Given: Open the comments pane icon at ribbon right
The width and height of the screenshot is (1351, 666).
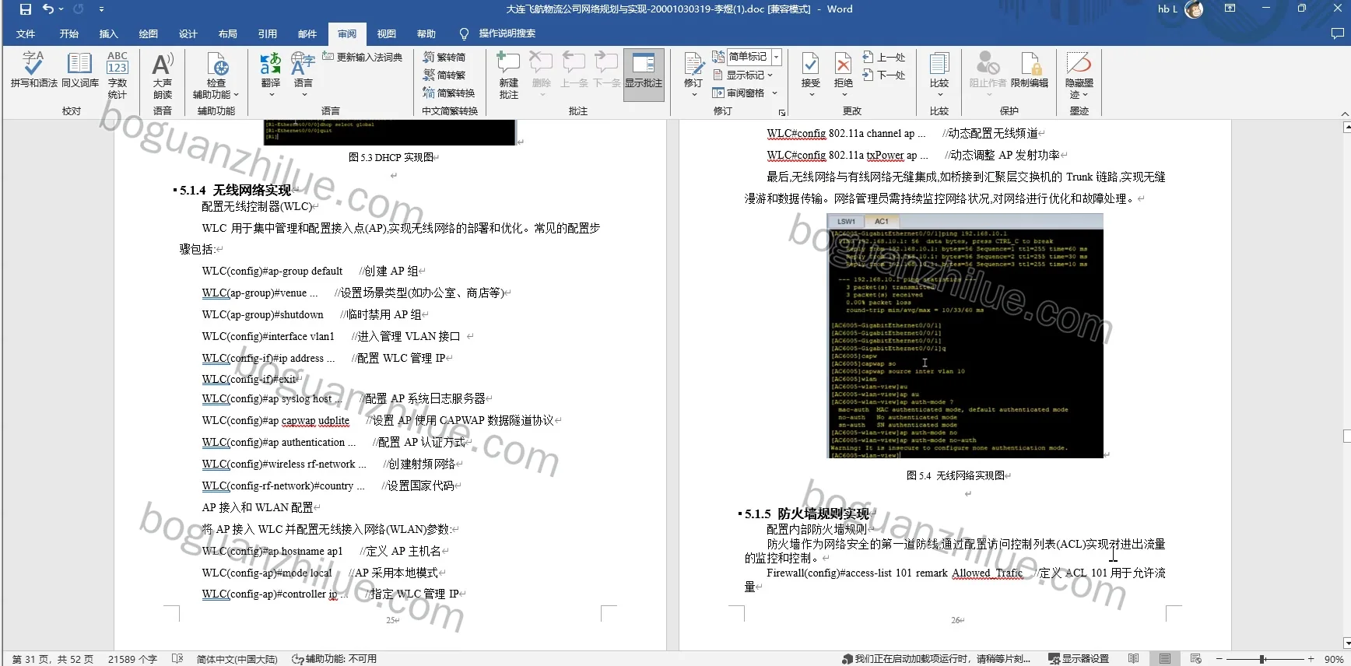Looking at the screenshot, I should (x=1337, y=33).
